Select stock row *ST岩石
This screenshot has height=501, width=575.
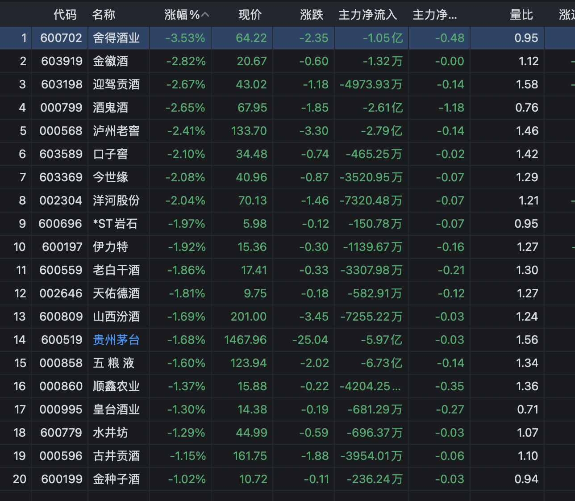tap(287, 224)
